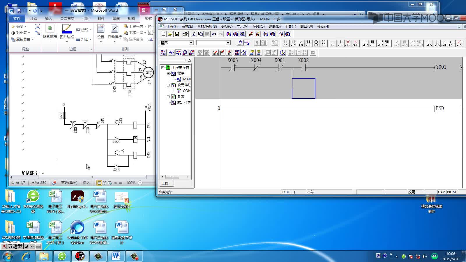Insert normally open contact F5
The height and width of the screenshot is (262, 466).
pos(285,43)
